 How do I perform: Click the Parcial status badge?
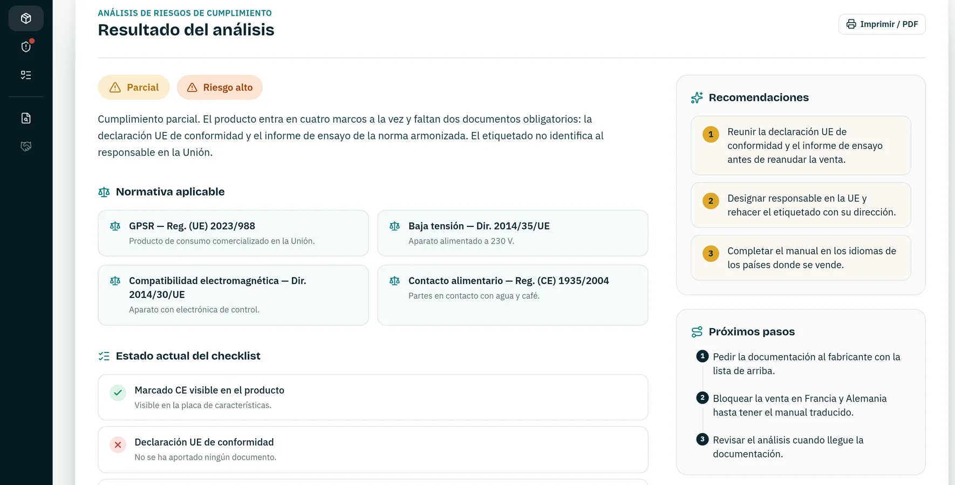click(133, 87)
